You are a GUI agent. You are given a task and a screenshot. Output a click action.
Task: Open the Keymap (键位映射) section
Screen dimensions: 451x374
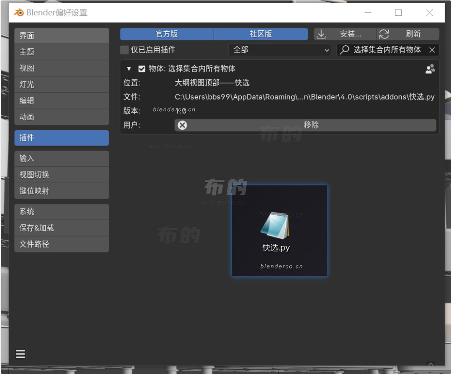[62, 191]
